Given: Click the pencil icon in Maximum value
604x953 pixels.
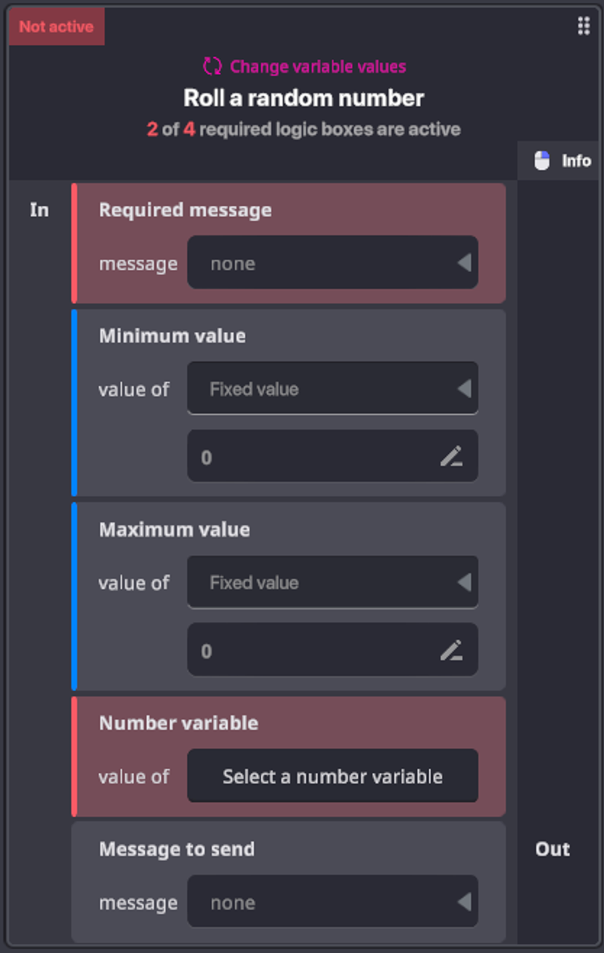Looking at the screenshot, I should [x=451, y=650].
